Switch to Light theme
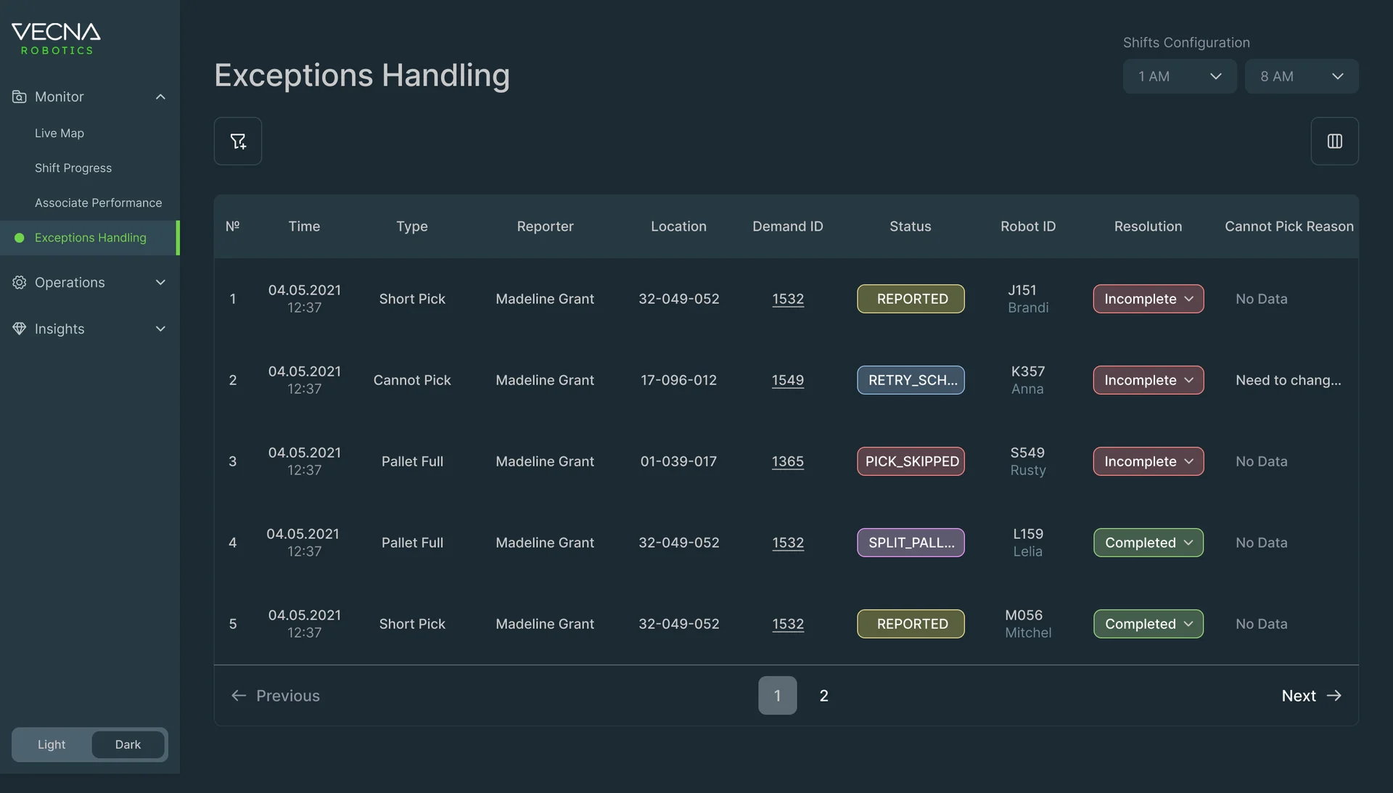The height and width of the screenshot is (793, 1393). click(x=52, y=744)
